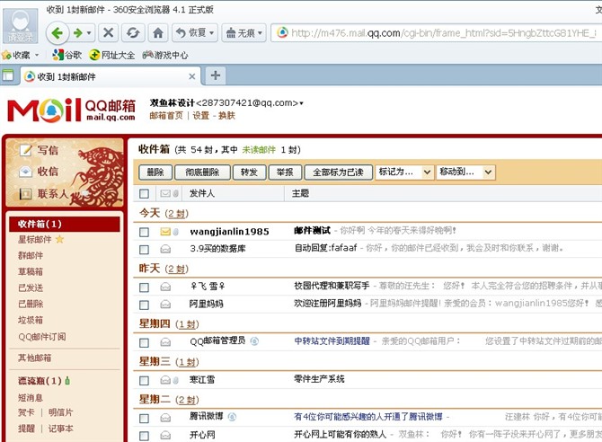This screenshot has height=442, width=602.
Task: Check the 腾讯微博 mail checkbox
Action: pos(145,418)
